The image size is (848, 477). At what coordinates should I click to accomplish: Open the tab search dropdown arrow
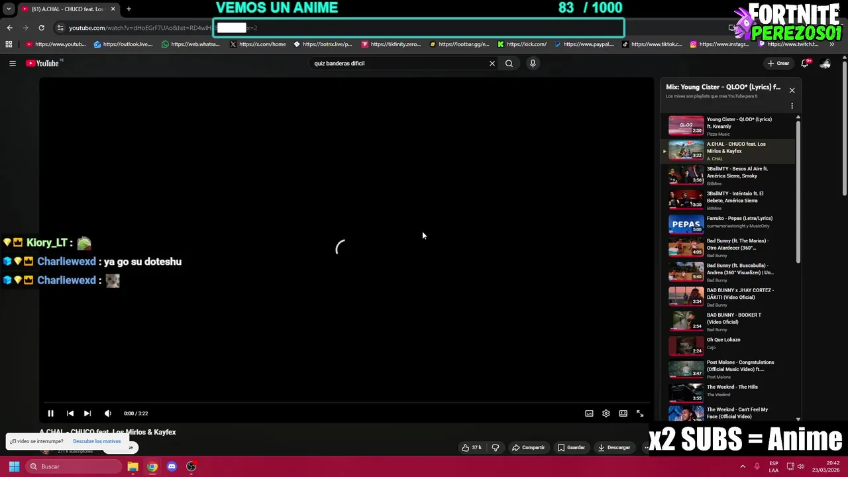(9, 9)
